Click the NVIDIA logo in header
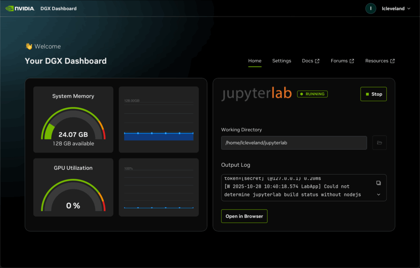Image resolution: width=420 pixels, height=268 pixels. 20,8
